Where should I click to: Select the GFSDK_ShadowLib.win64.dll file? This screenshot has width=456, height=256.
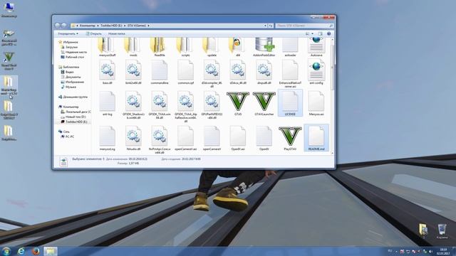pos(133,105)
